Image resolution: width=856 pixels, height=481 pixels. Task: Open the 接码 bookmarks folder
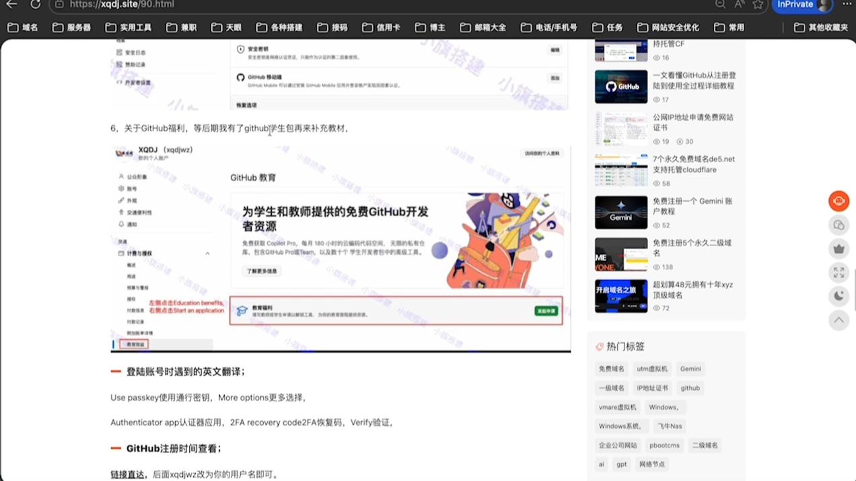(x=331, y=28)
